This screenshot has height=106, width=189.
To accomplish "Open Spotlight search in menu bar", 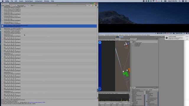I will [180, 1].
